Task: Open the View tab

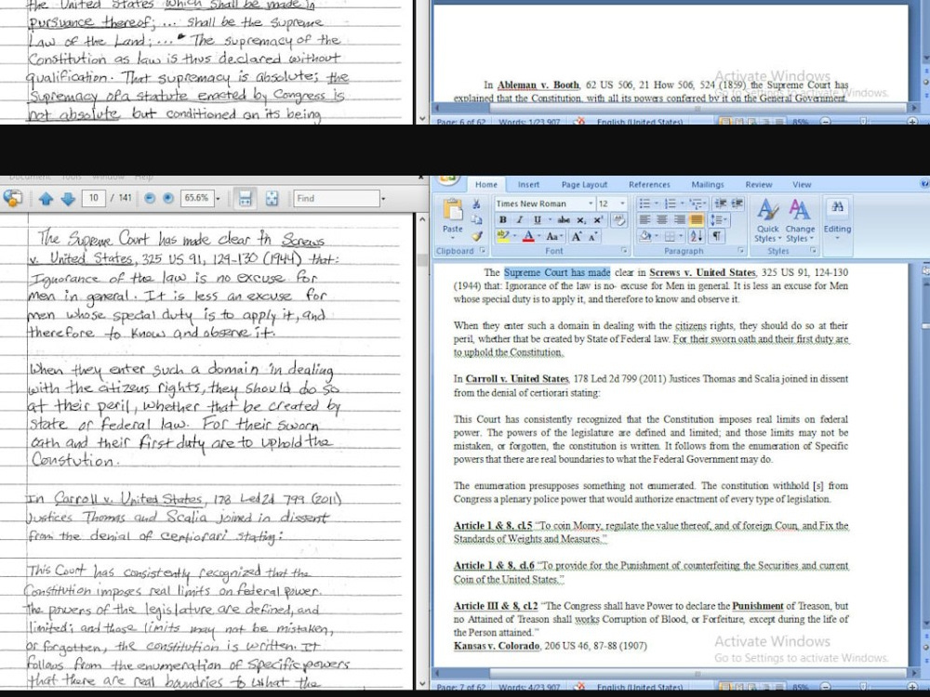Action: (802, 184)
